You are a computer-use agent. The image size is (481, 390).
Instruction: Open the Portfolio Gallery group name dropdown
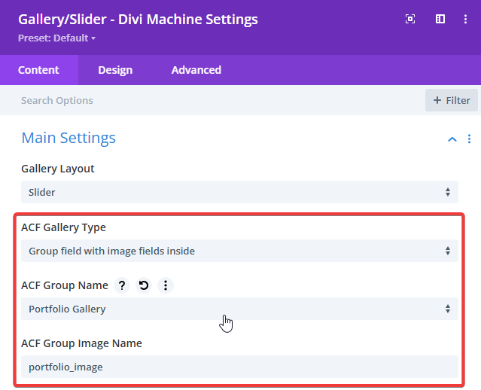click(x=239, y=309)
